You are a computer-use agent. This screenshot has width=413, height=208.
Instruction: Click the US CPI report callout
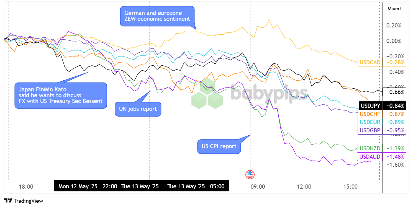point(219,146)
